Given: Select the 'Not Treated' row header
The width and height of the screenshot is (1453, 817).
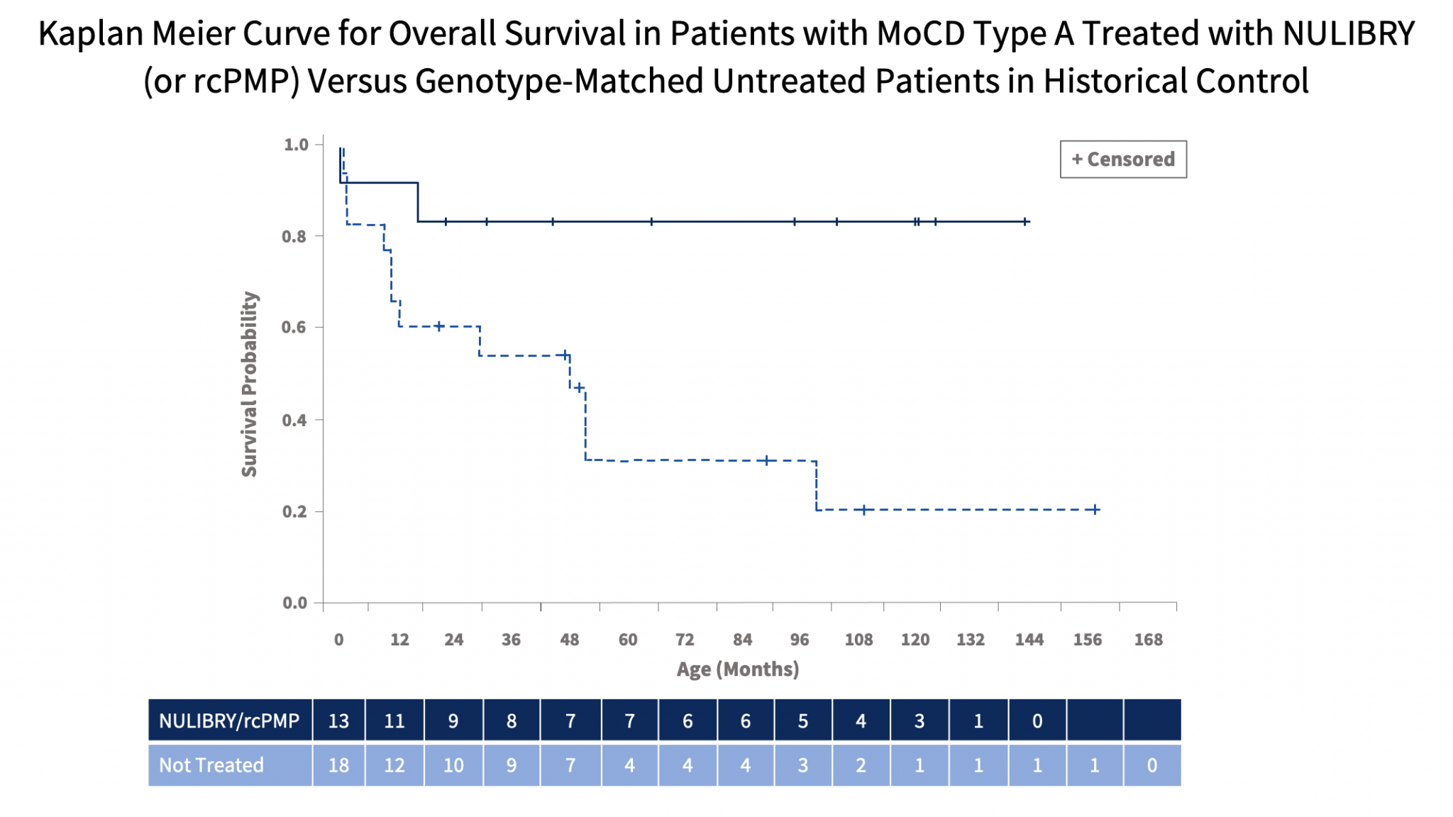Looking at the screenshot, I should [230, 765].
